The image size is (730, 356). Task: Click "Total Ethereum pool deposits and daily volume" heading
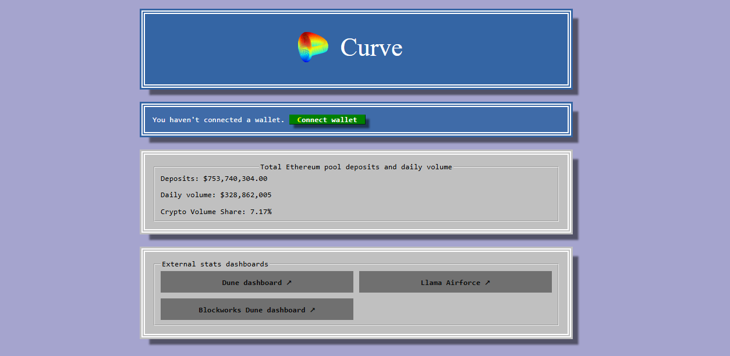pyautogui.click(x=356, y=167)
